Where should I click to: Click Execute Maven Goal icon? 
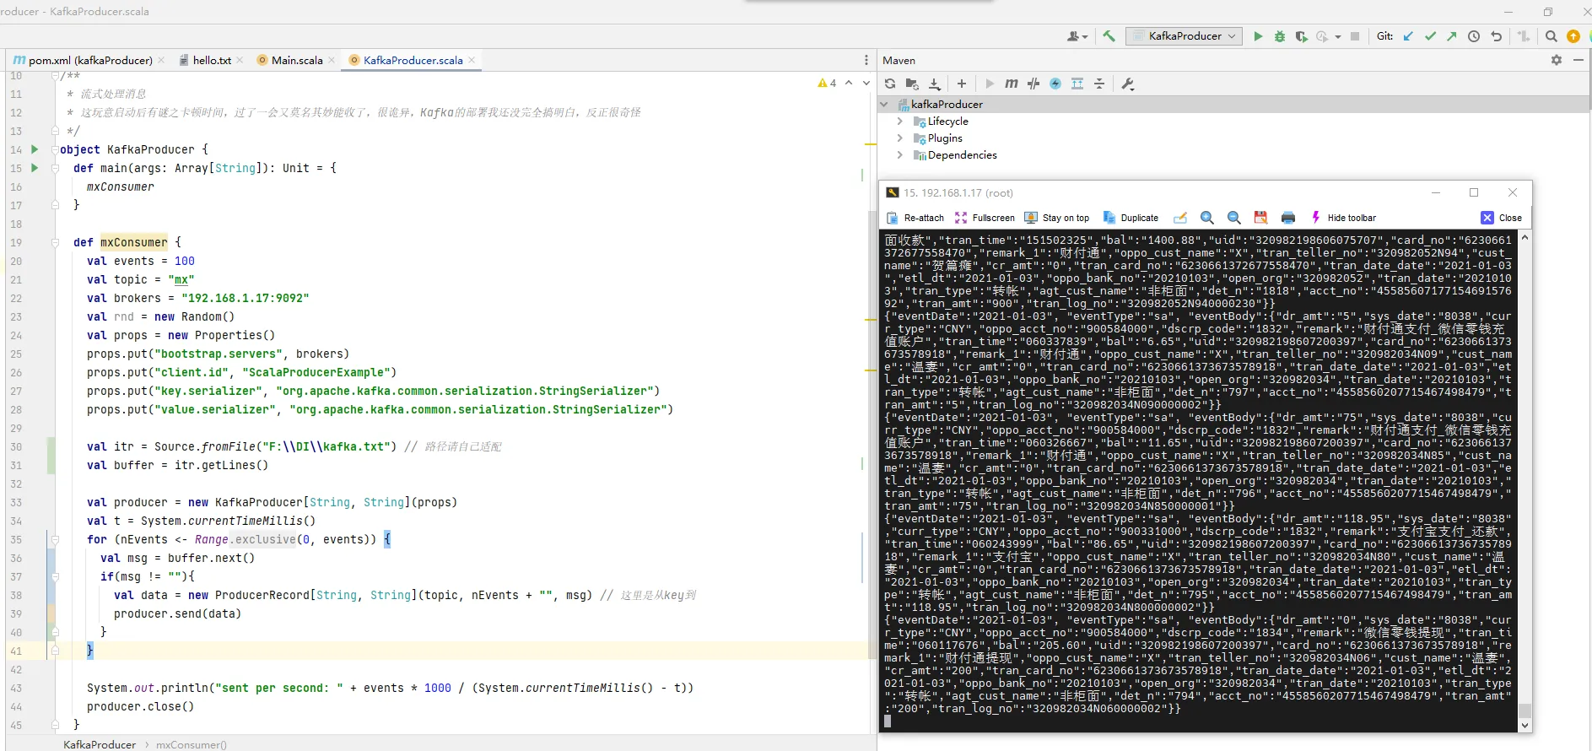[x=1012, y=84]
